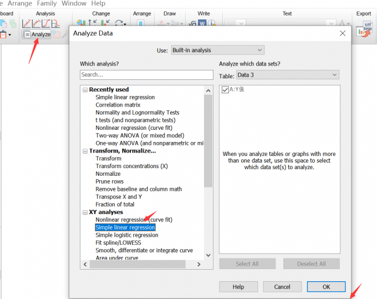Collapse the Recently used section
This screenshot has width=377, height=299.
point(85,90)
